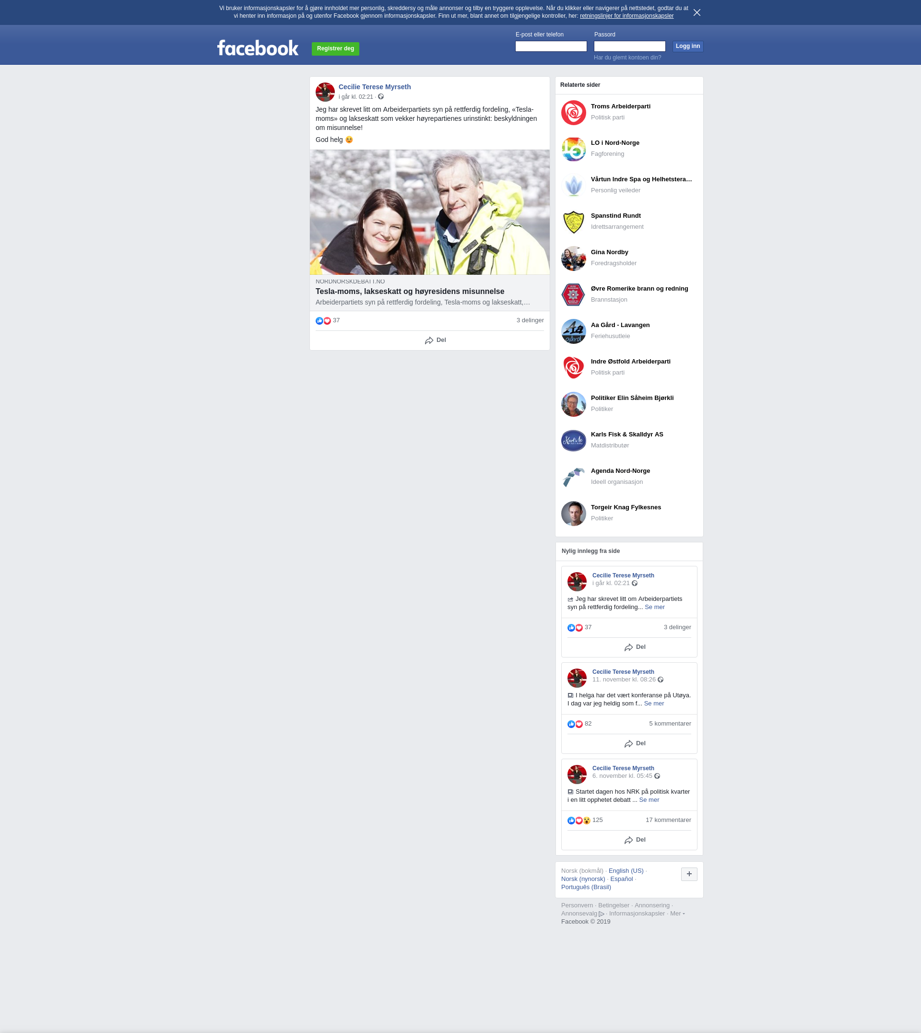Switch language to Español

(x=621, y=879)
